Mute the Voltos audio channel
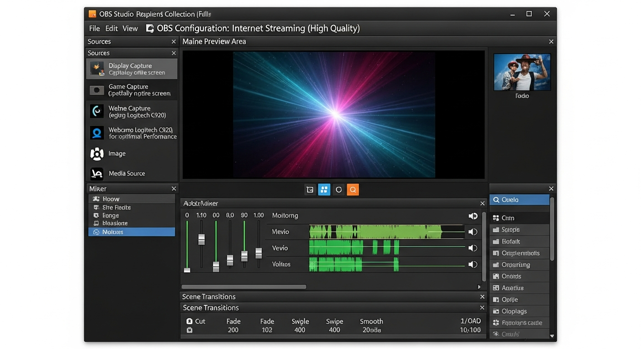 click(473, 264)
